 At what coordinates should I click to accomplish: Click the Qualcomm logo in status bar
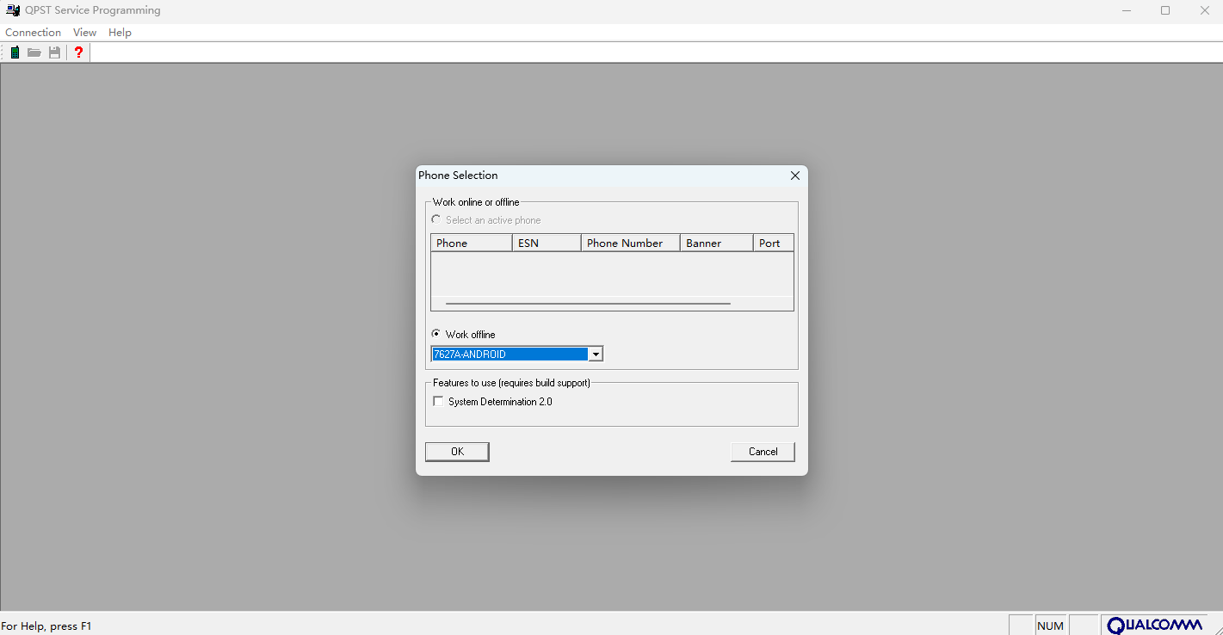(1154, 626)
